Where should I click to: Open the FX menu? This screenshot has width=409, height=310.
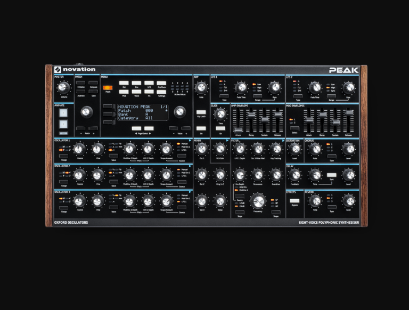tap(149, 92)
